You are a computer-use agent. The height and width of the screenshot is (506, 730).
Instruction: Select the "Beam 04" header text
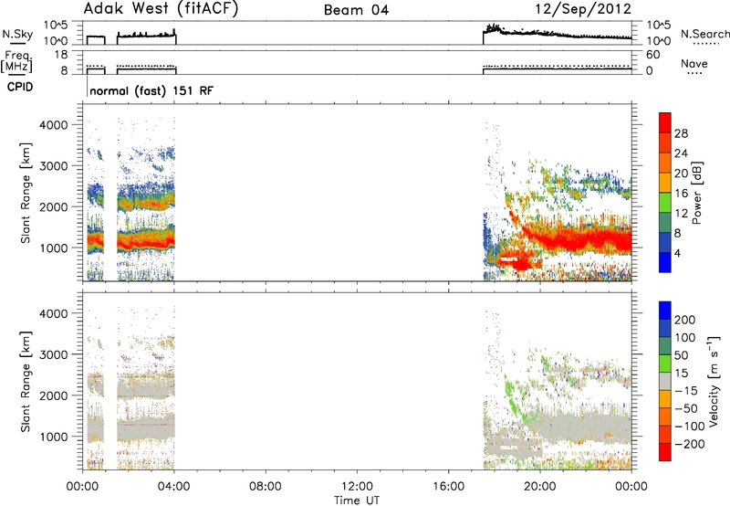point(356,10)
